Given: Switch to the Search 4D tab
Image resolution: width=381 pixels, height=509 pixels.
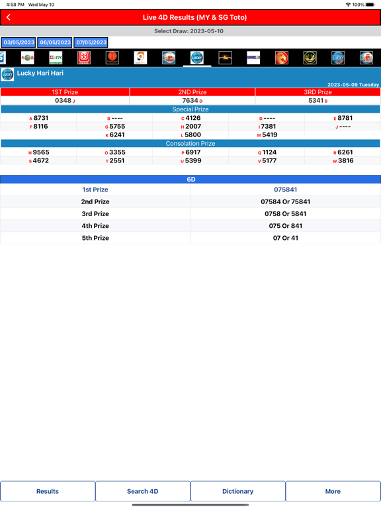Looking at the screenshot, I should pyautogui.click(x=143, y=491).
